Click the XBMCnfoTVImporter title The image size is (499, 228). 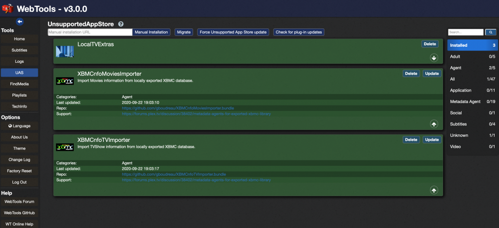coord(104,140)
